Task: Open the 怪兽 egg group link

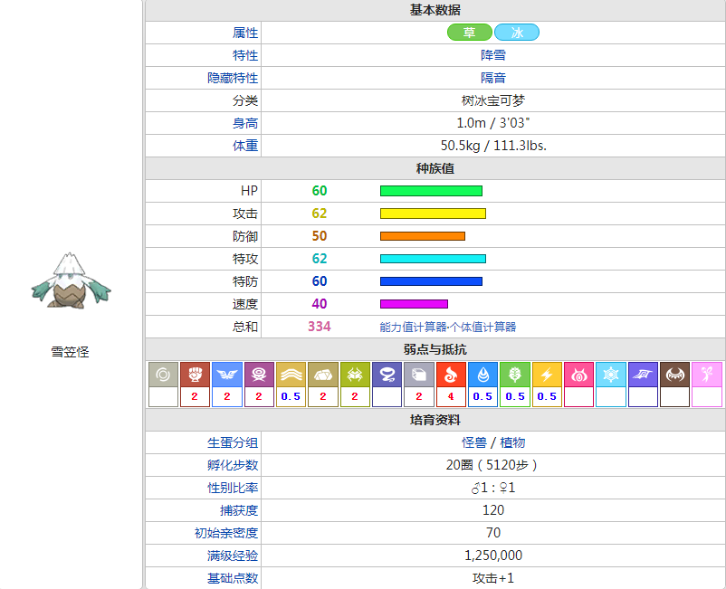Action: (474, 442)
